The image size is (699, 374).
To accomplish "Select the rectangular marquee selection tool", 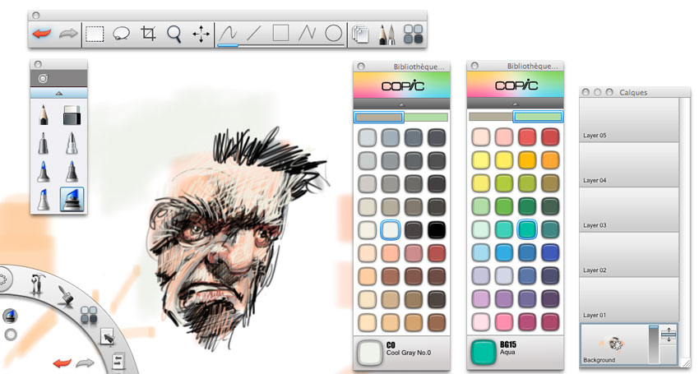I will pos(95,34).
